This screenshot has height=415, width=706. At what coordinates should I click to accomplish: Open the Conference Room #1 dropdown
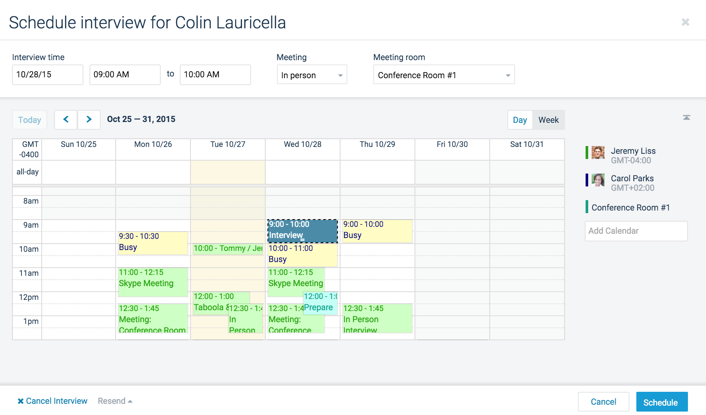[443, 75]
